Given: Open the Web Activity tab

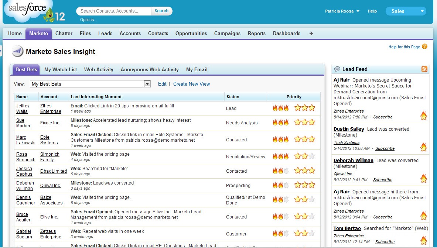Looking at the screenshot, I should pyautogui.click(x=99, y=70).
